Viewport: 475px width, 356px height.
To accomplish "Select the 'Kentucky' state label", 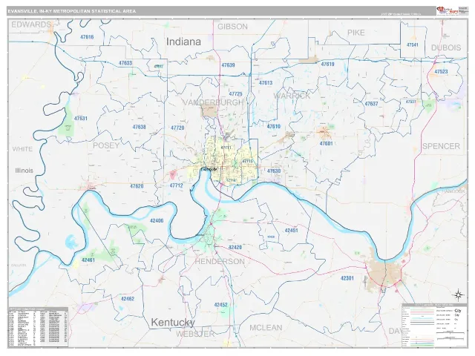I will pyautogui.click(x=173, y=323).
